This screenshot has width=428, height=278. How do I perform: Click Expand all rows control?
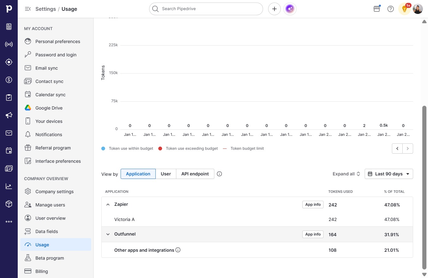[346, 174]
